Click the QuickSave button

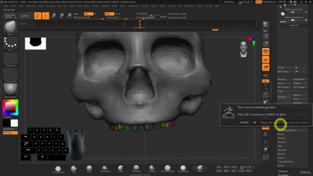229,2
